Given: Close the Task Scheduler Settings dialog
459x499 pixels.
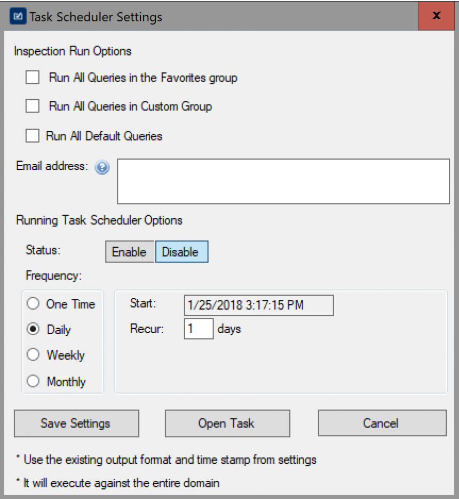Looking at the screenshot, I should (436, 15).
